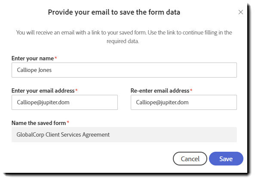Click the red asterisk after "Enter your email address"
Screen dimensions: 258x178
77,90
